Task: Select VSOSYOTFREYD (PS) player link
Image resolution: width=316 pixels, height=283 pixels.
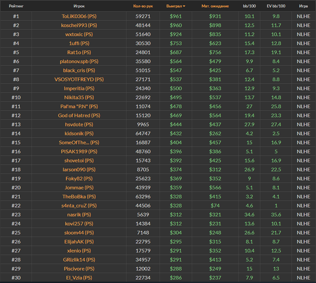Action: tap(79, 79)
